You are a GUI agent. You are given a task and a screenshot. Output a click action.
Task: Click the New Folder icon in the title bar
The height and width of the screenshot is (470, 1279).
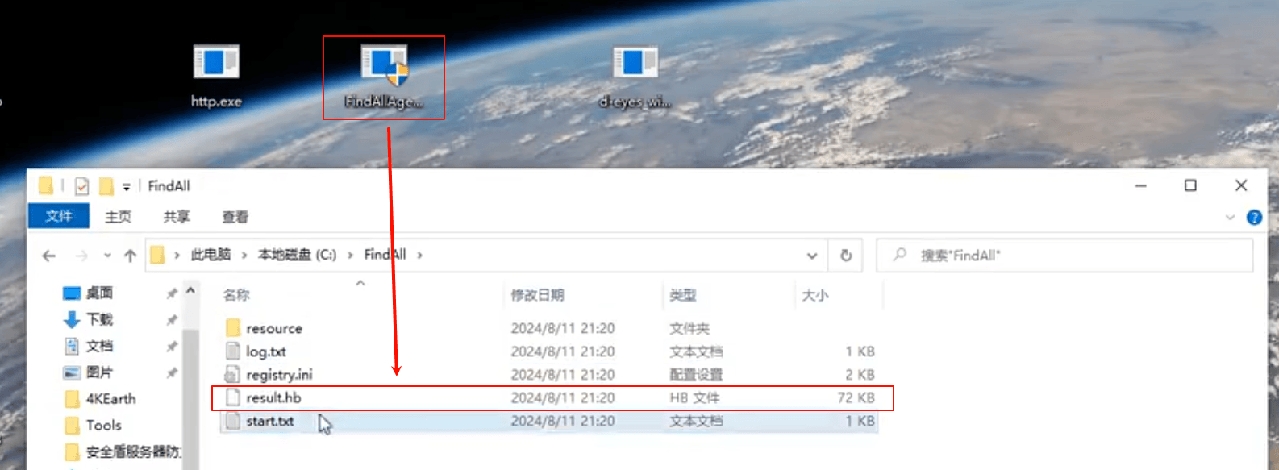pos(106,186)
